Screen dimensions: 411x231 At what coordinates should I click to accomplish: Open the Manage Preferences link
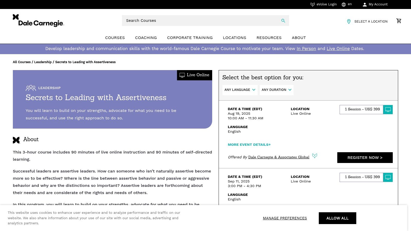click(x=285, y=218)
